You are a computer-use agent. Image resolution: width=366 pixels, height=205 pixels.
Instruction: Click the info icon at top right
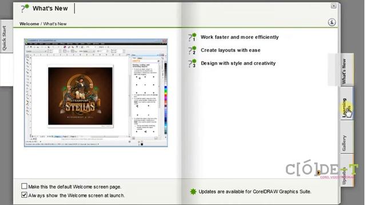pyautogui.click(x=332, y=22)
